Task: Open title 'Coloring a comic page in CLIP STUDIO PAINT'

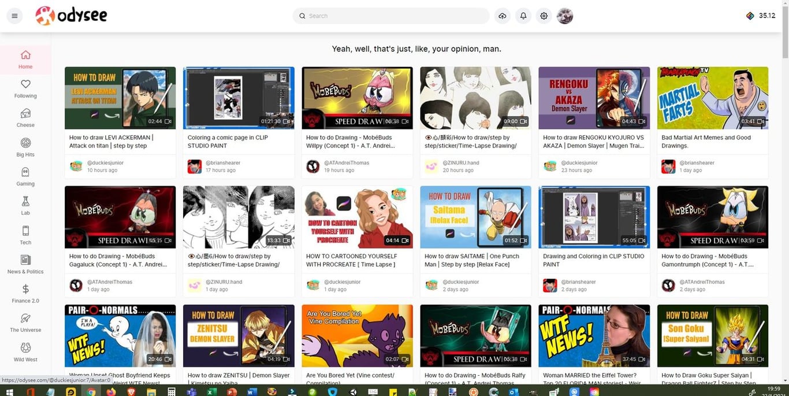Action: (228, 142)
